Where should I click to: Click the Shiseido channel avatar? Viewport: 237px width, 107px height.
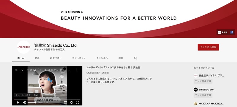(x=24, y=47)
